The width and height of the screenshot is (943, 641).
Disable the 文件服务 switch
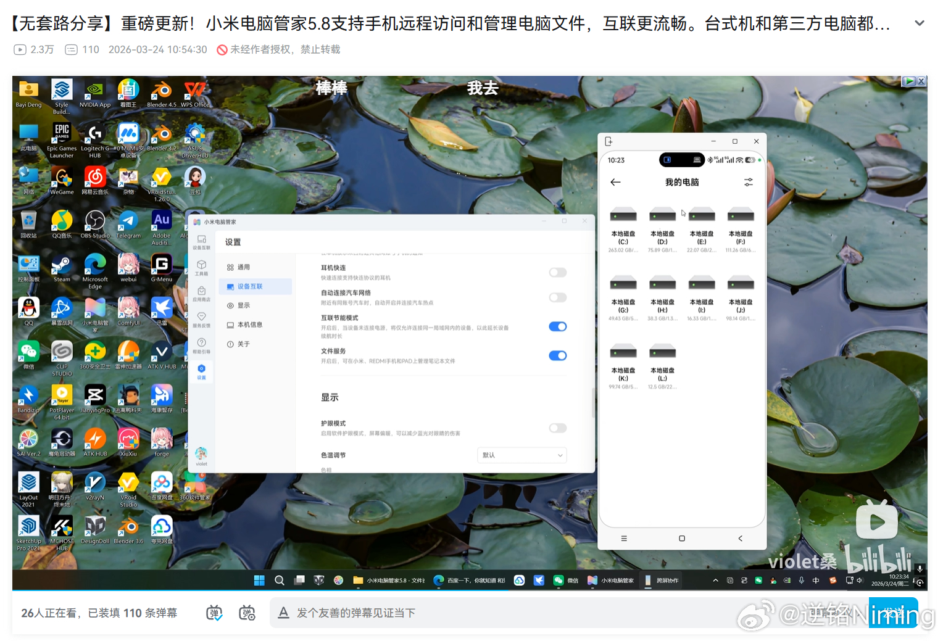(557, 356)
